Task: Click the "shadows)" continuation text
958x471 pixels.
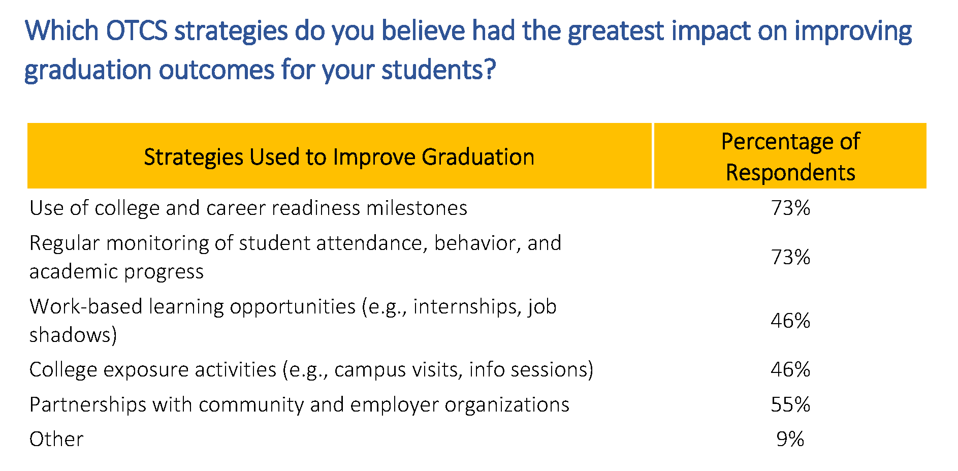Action: pyautogui.click(x=73, y=335)
